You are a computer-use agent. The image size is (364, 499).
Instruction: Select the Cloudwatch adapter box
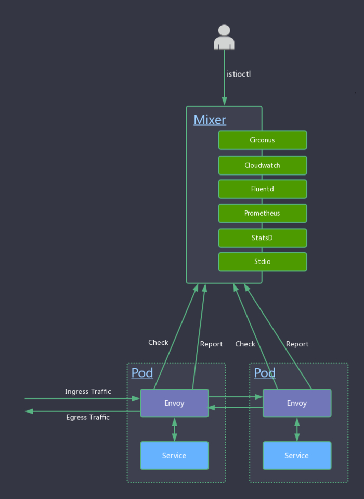[x=262, y=165]
